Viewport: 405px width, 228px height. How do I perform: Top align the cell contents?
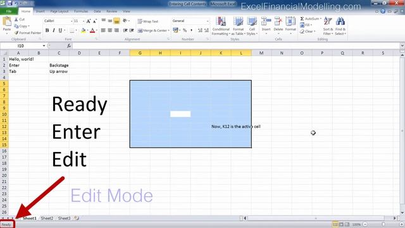(x=103, y=21)
